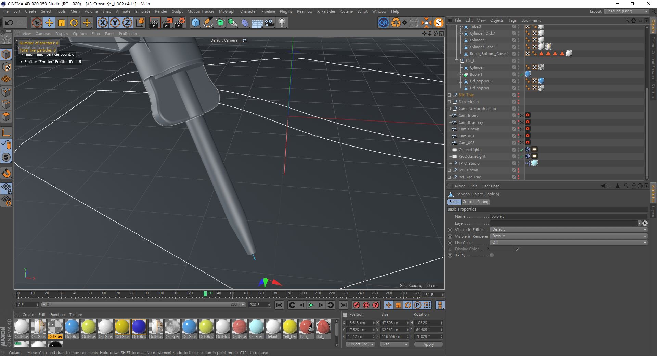657x356 pixels.
Task: Click the Position X value field
Action: point(361,323)
